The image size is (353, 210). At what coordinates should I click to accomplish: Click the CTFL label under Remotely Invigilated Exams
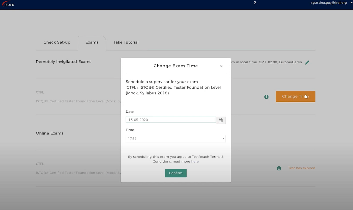point(40,92)
